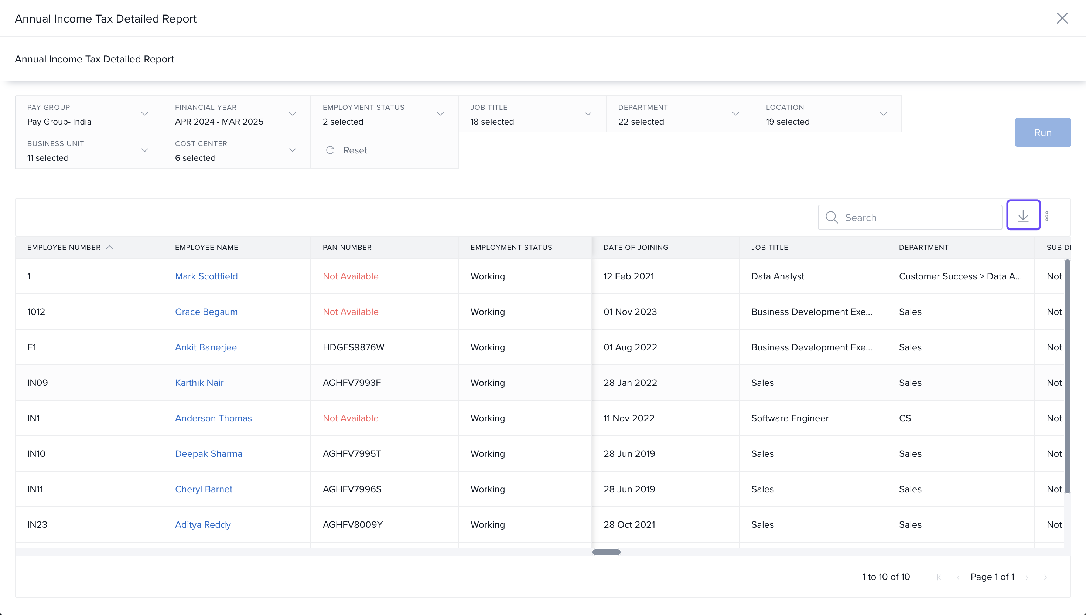Click the horizontal table scrollbar thumb
Screen dimensions: 1086x615
pyautogui.click(x=606, y=552)
